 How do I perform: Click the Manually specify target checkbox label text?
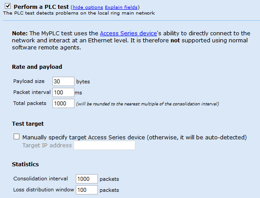pyautogui.click(x=134, y=138)
